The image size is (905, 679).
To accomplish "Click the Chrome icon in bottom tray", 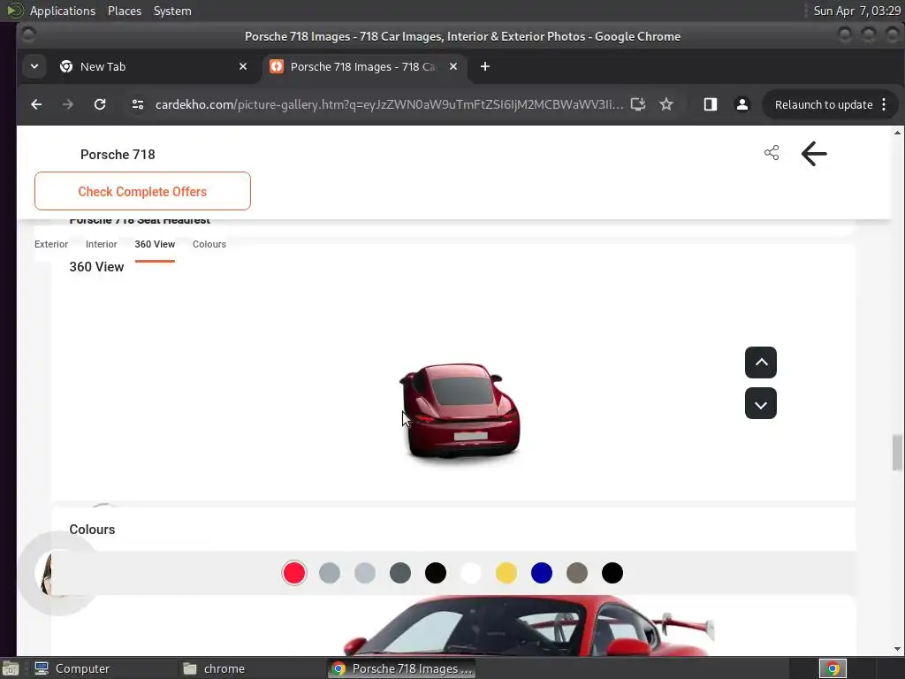I will click(833, 668).
